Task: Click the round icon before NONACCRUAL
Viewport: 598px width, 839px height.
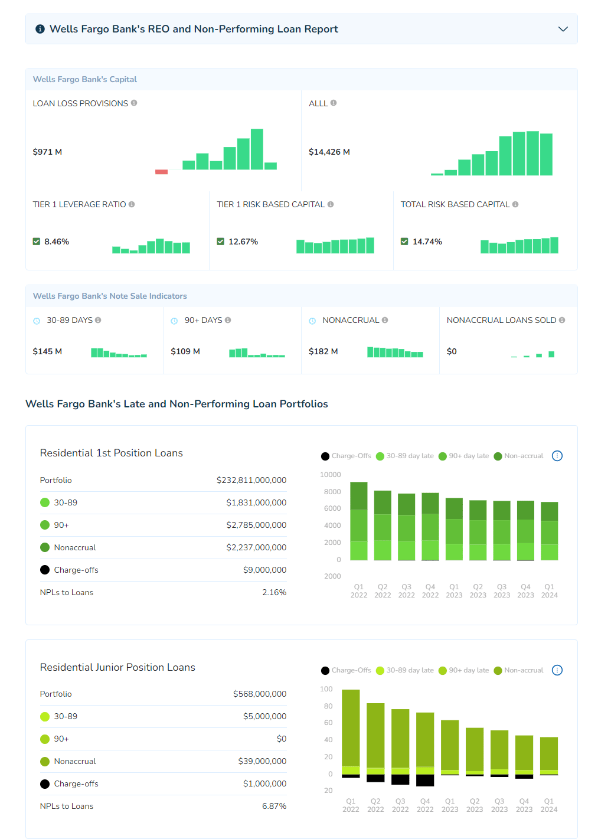Action: pyautogui.click(x=312, y=321)
